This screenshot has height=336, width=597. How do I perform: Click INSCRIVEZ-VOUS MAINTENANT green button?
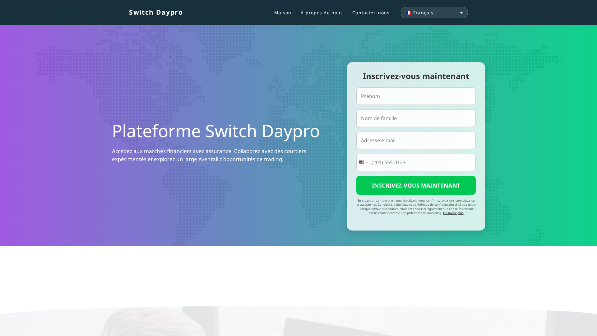(x=416, y=185)
